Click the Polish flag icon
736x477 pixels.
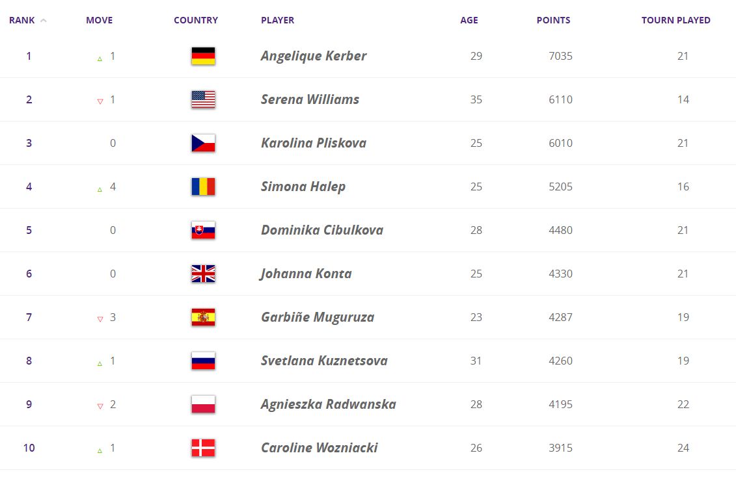[203, 404]
